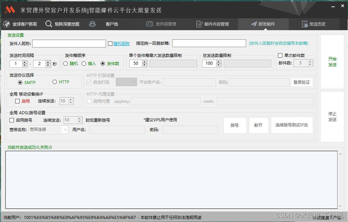This screenshot has height=222, width=348.
Task: Click the 连续拨号测试IP池 button
Action: [291, 125]
